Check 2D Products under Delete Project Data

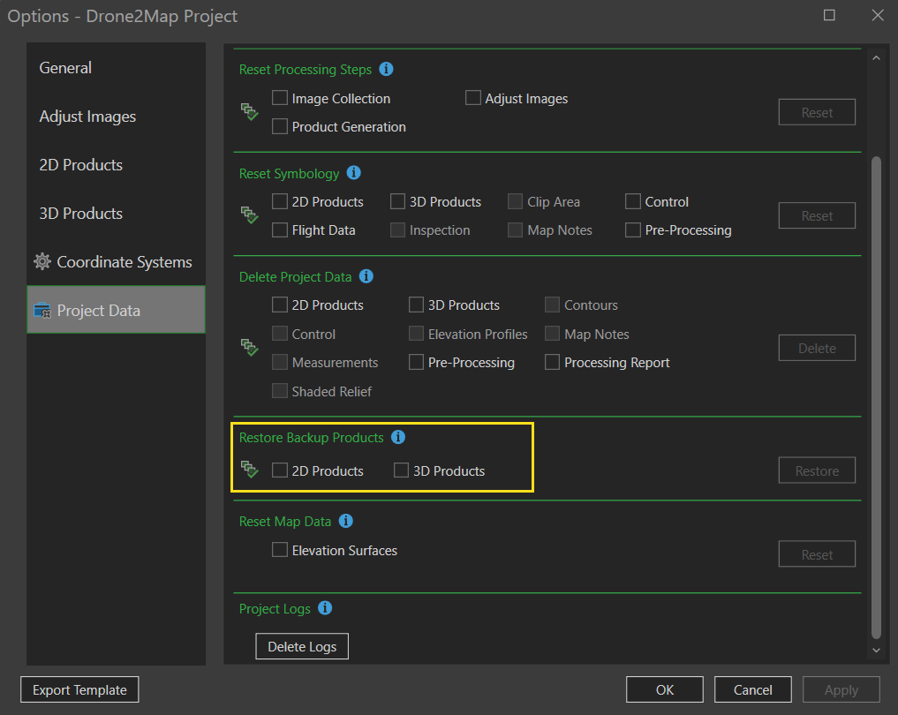point(280,305)
